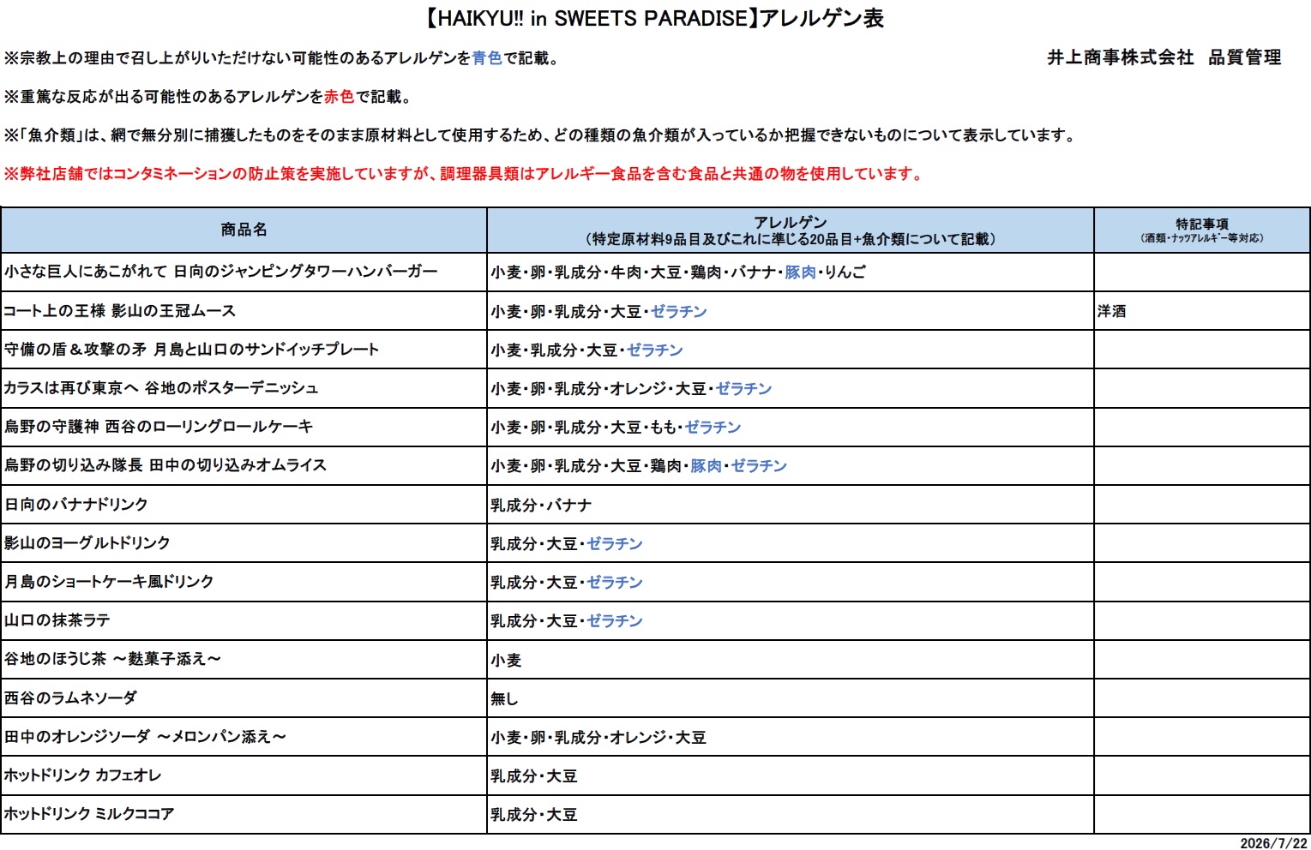The height and width of the screenshot is (850, 1311).
Task: Click the allergen list for ホットドリンク ミルクココア
Action: pyautogui.click(x=534, y=814)
